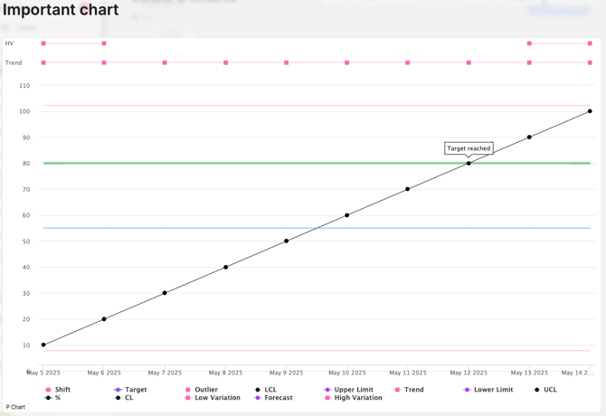The image size is (606, 416).
Task: Click the Trend legend square icon
Action: (398, 390)
